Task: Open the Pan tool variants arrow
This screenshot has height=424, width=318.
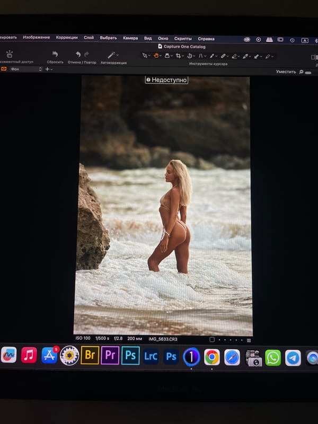Action: point(161,56)
